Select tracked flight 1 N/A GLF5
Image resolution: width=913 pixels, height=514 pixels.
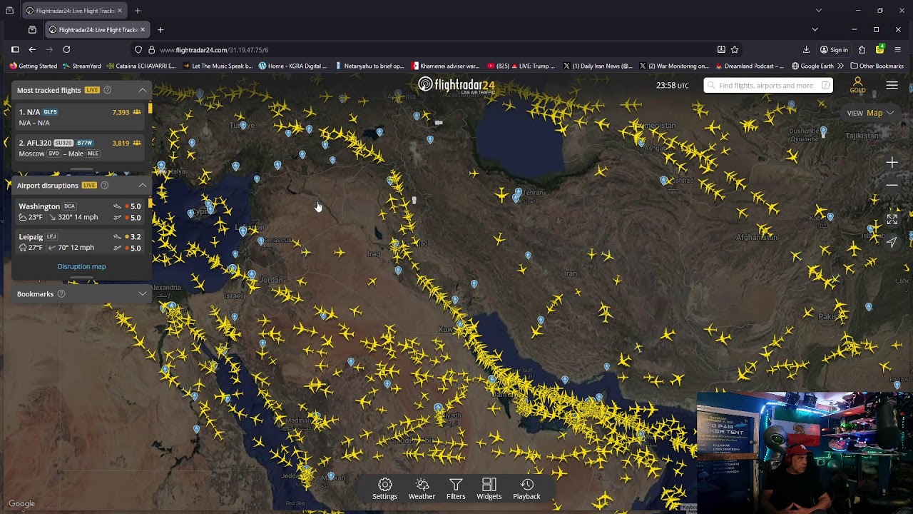tap(78, 117)
